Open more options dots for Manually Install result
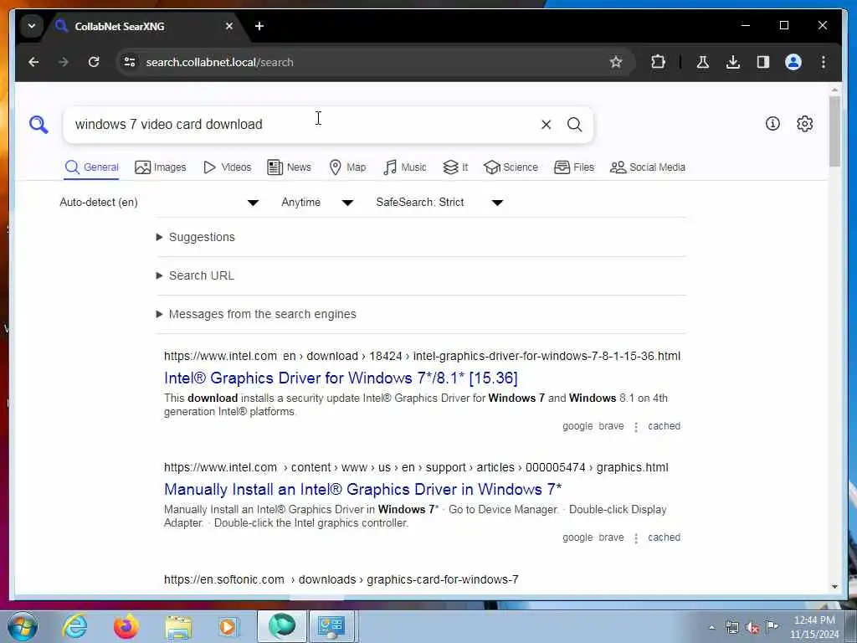Viewport: 857px width, 643px height. pos(636,538)
